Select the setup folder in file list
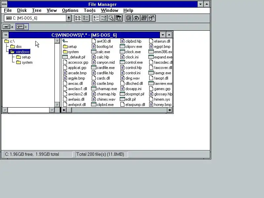264x198 pixels. coord(70,47)
